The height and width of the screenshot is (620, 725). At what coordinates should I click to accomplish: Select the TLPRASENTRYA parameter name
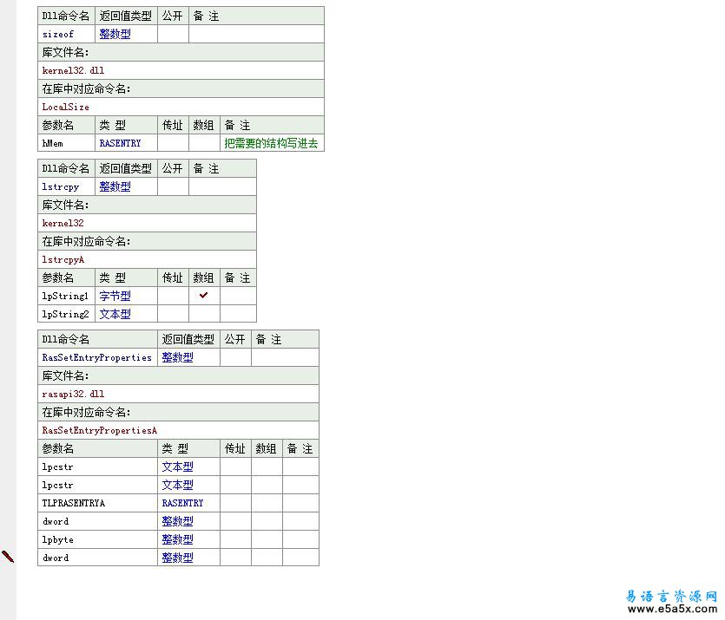[x=74, y=503]
